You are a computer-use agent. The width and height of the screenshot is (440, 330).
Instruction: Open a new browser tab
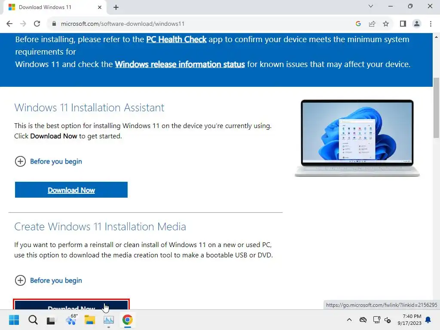(x=116, y=7)
